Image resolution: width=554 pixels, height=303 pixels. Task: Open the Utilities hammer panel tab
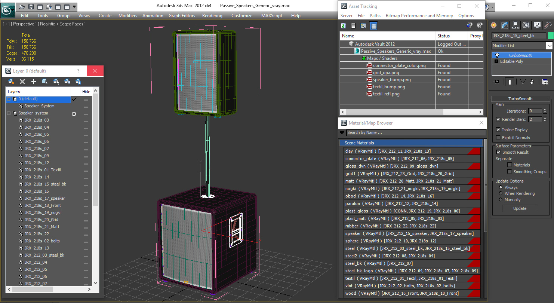pyautogui.click(x=548, y=25)
